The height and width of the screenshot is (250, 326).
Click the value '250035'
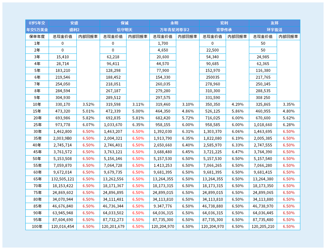pyautogui.click(x=213, y=77)
